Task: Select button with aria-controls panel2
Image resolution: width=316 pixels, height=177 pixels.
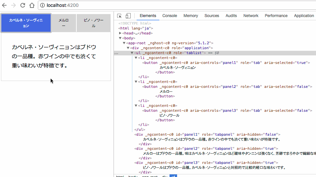Action: pos(227,87)
